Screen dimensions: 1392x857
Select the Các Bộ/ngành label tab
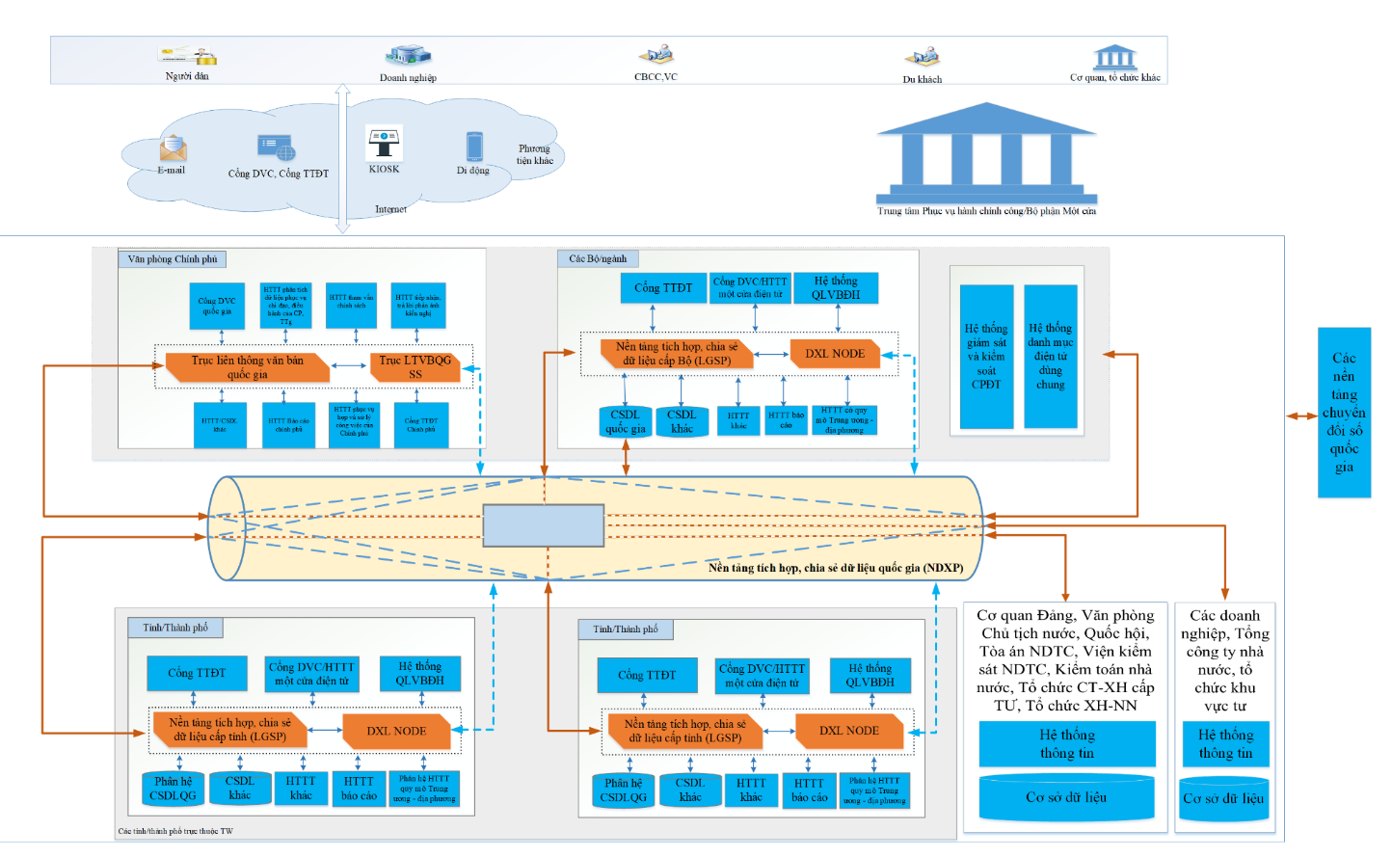pyautogui.click(x=598, y=258)
